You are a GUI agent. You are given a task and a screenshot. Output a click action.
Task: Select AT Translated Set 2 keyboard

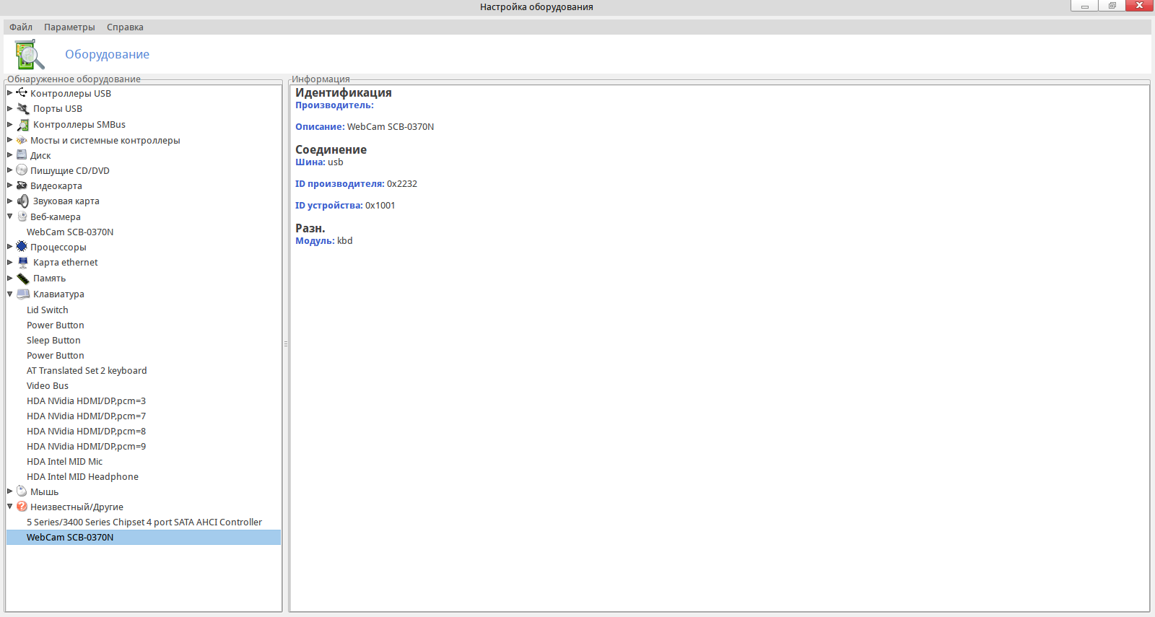point(87,370)
